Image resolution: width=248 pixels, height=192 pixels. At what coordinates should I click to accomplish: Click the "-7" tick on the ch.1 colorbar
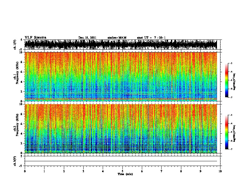[x=231, y=97]
